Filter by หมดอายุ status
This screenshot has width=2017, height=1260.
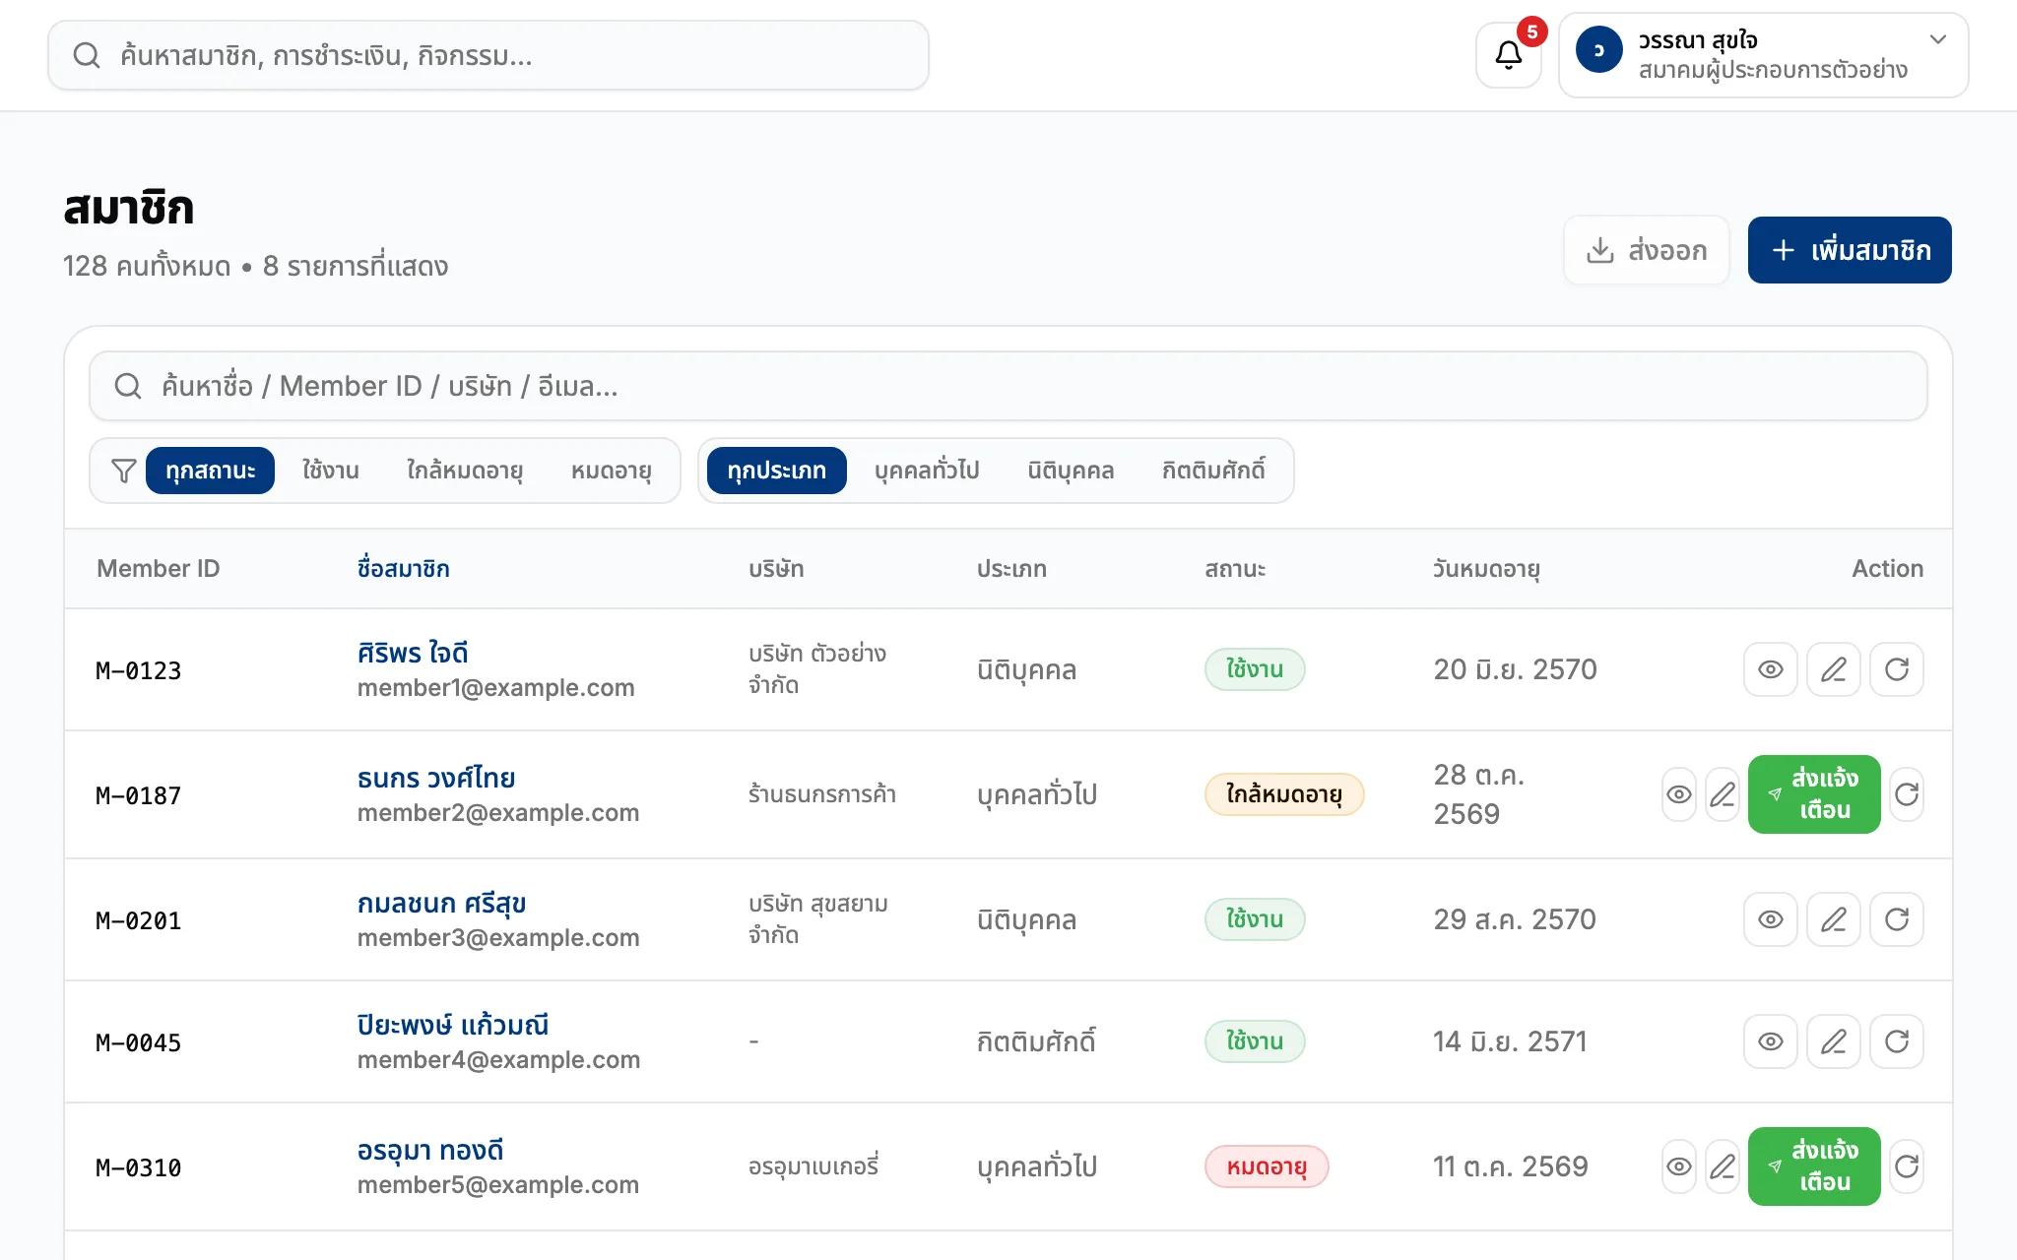pos(611,471)
